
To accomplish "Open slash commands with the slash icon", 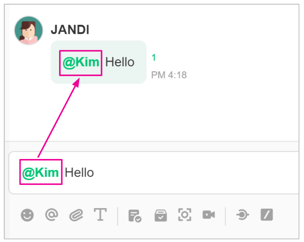I will tap(266, 215).
